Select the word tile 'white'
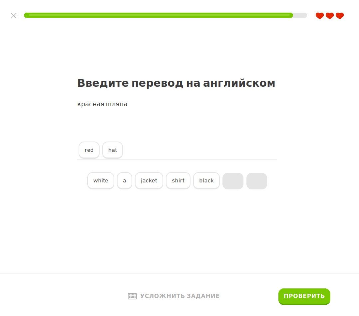The height and width of the screenshot is (316, 359). (x=101, y=180)
